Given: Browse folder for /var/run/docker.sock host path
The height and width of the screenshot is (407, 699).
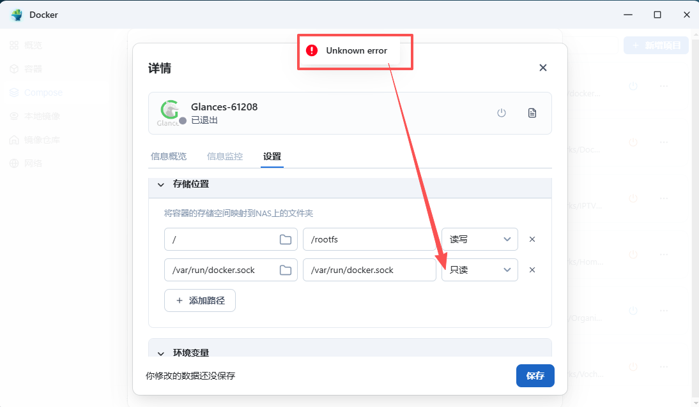Looking at the screenshot, I should pyautogui.click(x=286, y=270).
